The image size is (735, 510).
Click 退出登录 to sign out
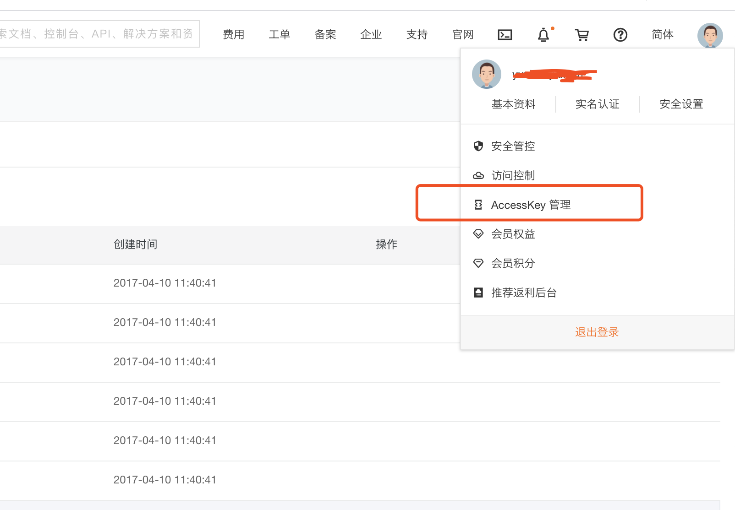point(597,332)
